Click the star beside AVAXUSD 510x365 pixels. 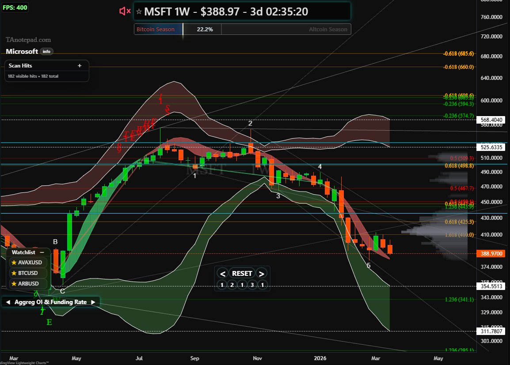14,262
